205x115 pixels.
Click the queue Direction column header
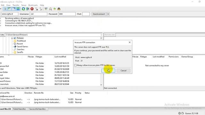[x=28, y=93]
